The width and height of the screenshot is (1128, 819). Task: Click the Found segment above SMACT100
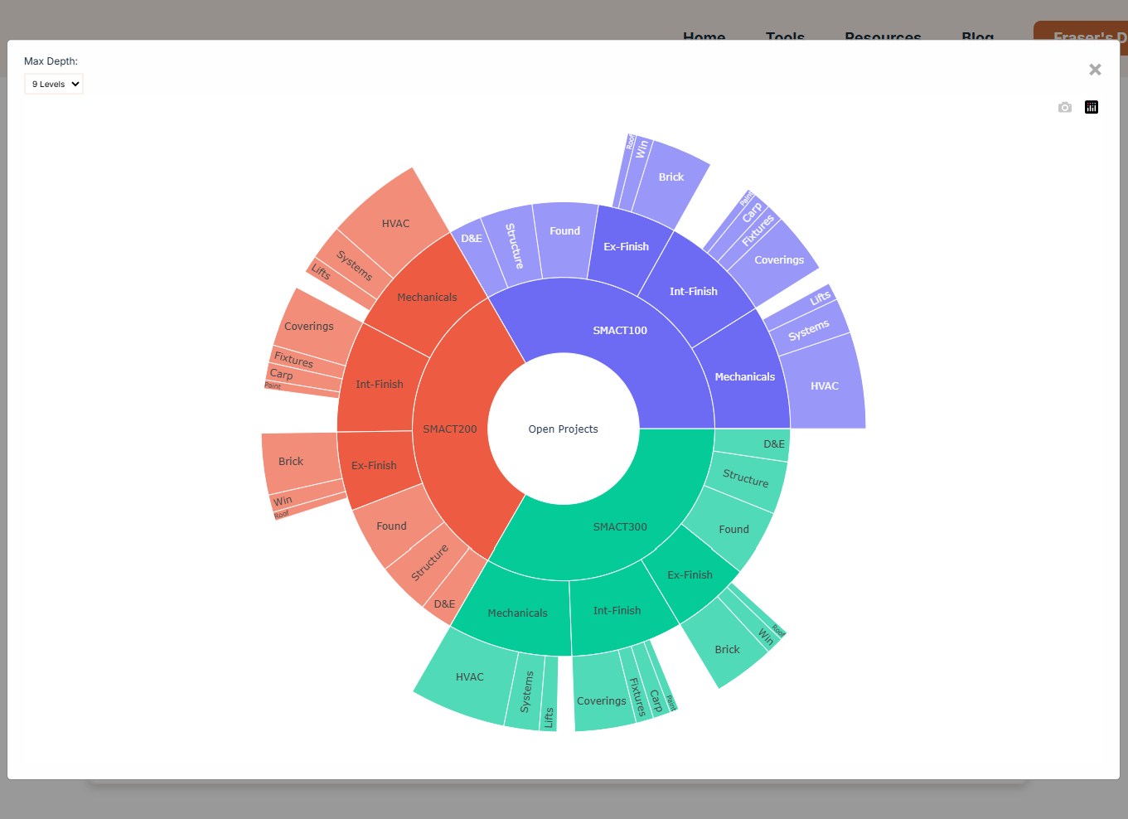point(564,230)
